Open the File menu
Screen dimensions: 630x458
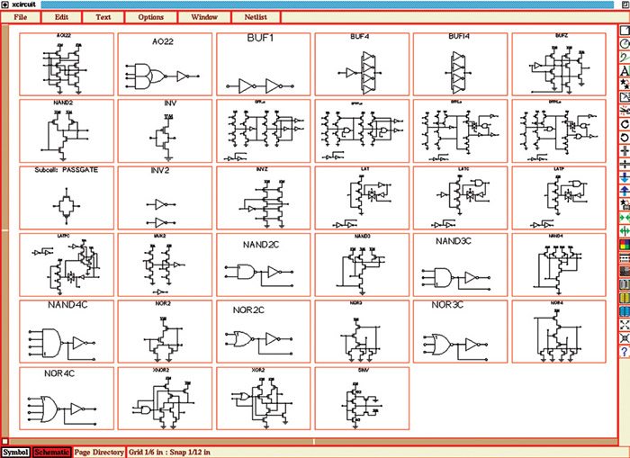[x=20, y=17]
